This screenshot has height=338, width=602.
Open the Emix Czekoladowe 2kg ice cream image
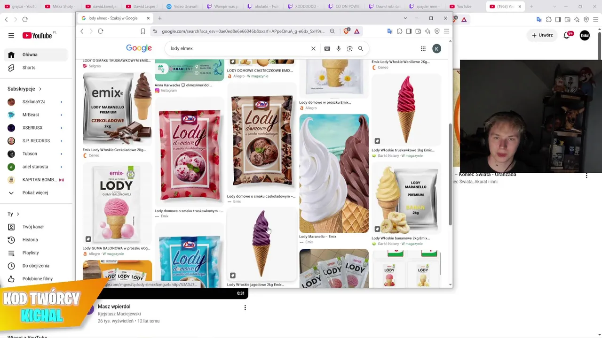point(117,108)
